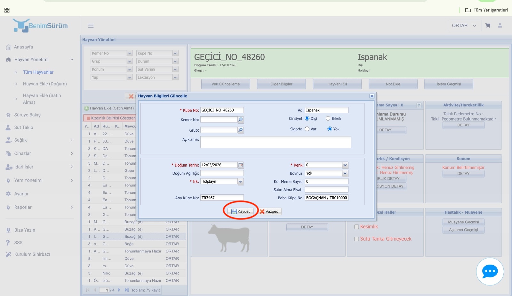Viewport: 512px width, 296px height.
Task: Check the Kesimlik checkbox
Action: (x=356, y=227)
